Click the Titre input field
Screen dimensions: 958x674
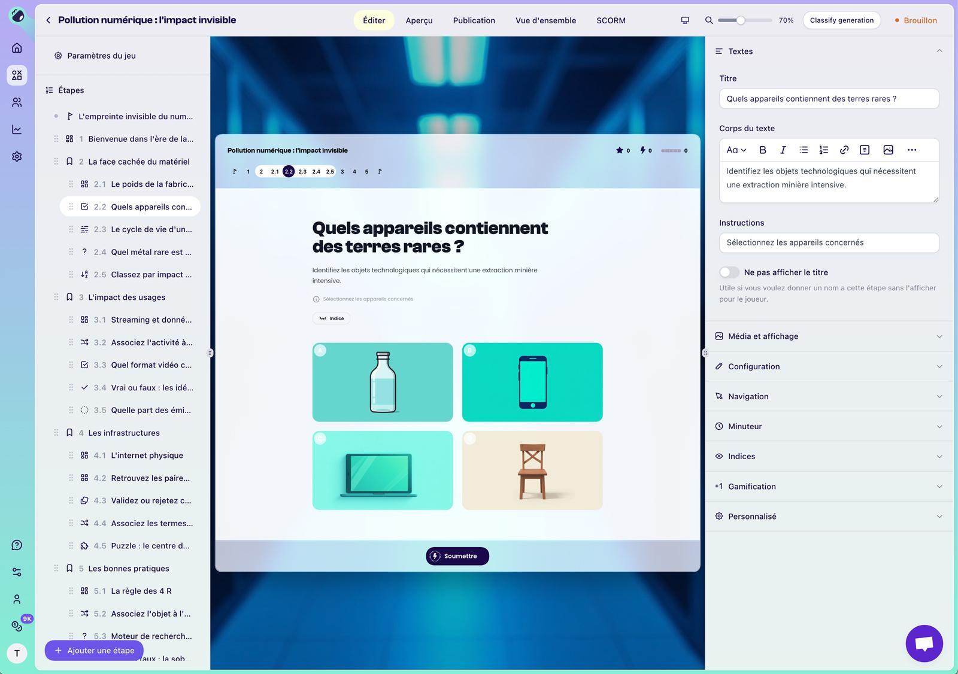click(829, 99)
